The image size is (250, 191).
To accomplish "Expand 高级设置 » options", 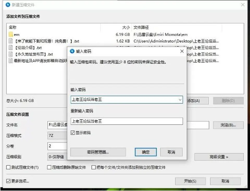I will 219,157.
